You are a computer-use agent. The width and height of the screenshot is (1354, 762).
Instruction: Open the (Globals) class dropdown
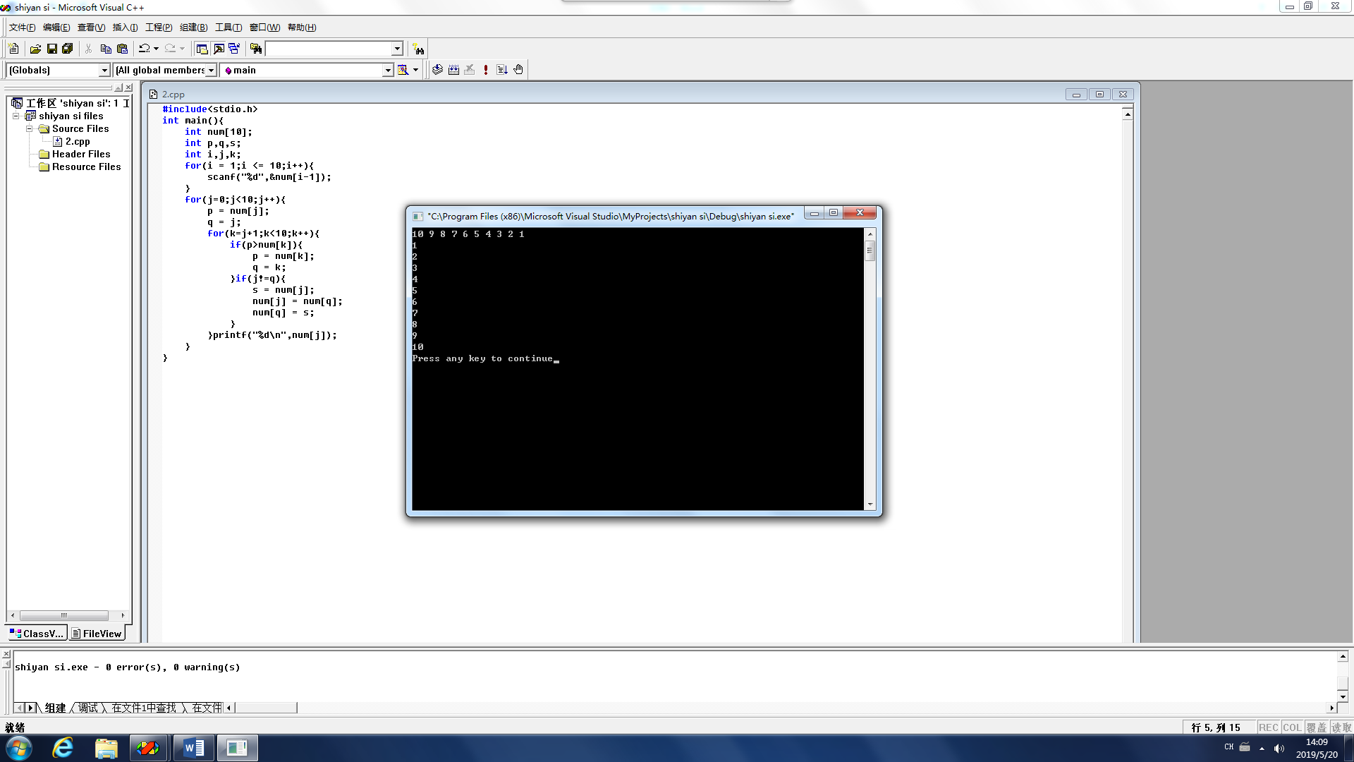[x=104, y=70]
